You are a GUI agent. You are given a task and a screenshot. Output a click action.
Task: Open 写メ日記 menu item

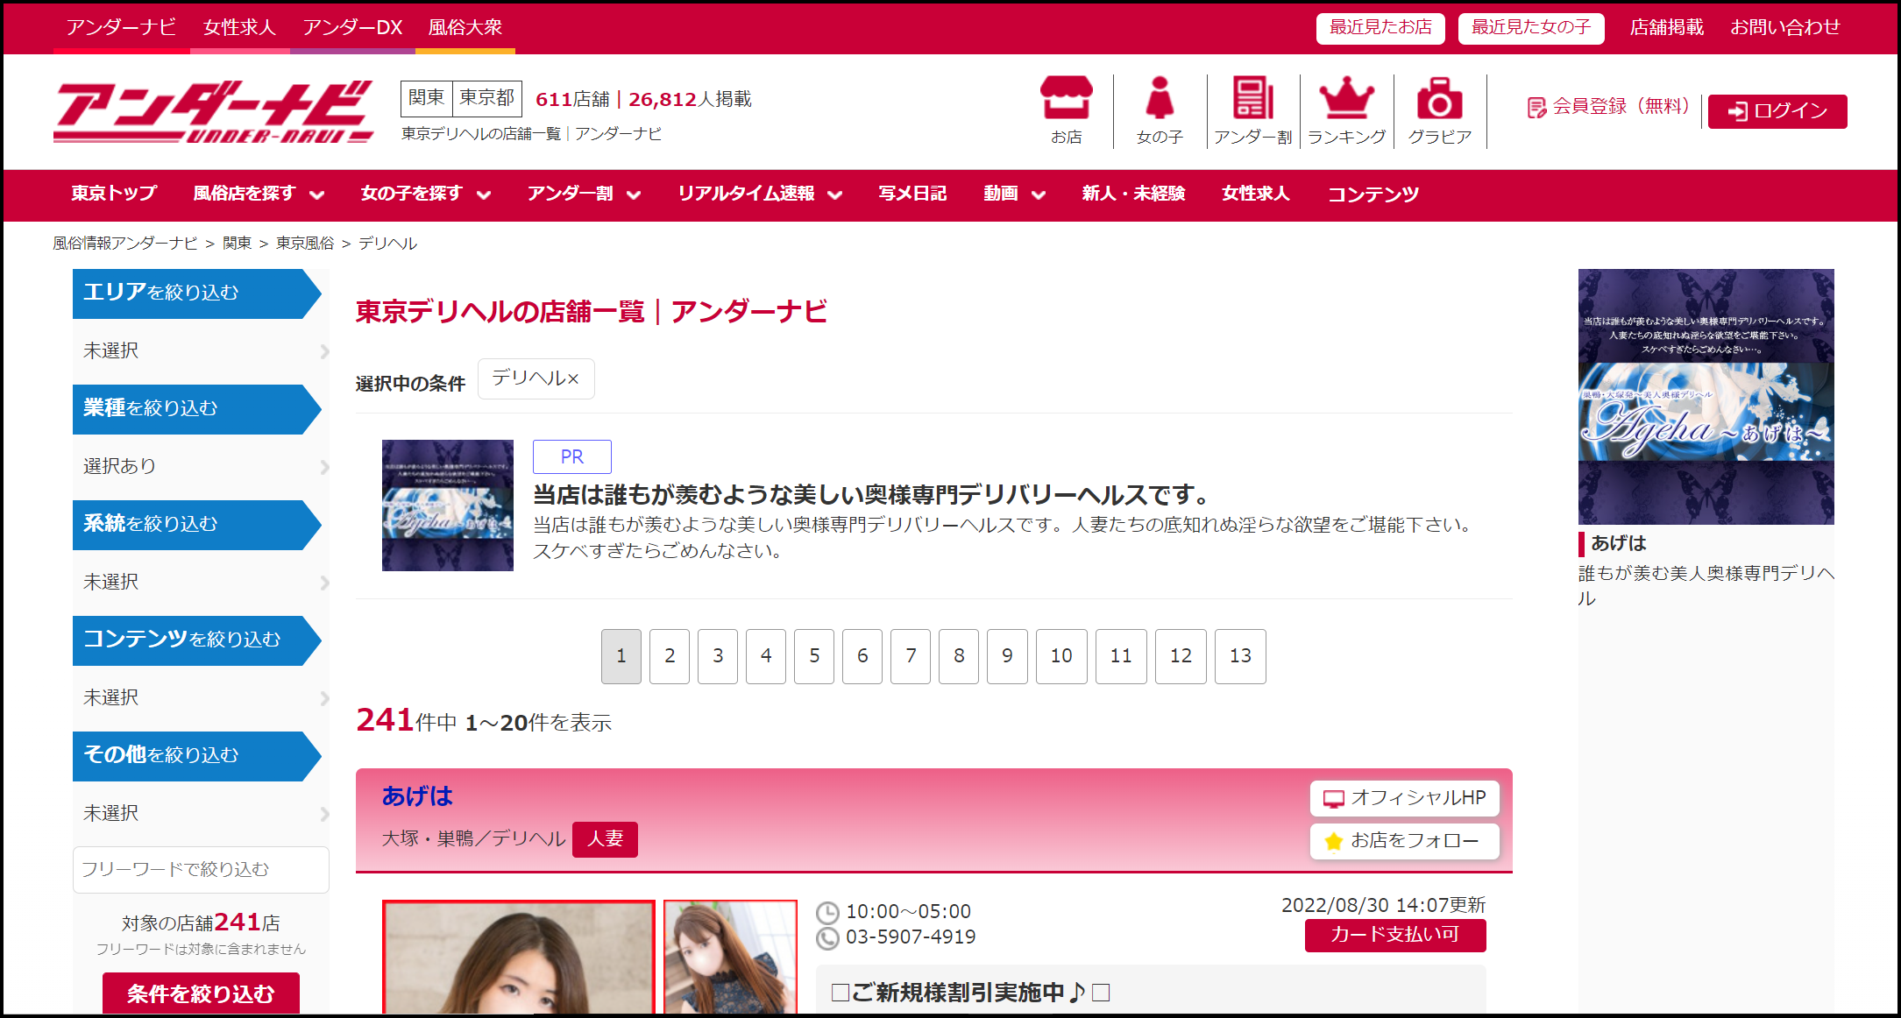tap(912, 194)
